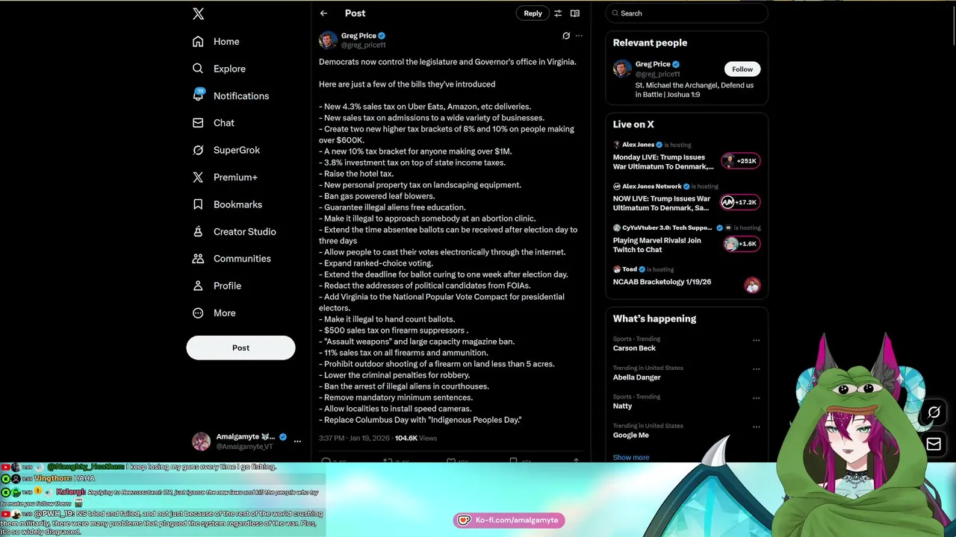Click the Profile person icon
The width and height of the screenshot is (956, 537).
198,286
